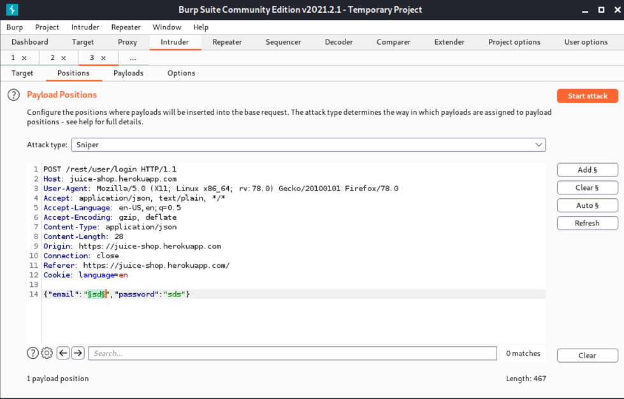
Task: Go to previous search match arrow
Action: (x=63, y=353)
